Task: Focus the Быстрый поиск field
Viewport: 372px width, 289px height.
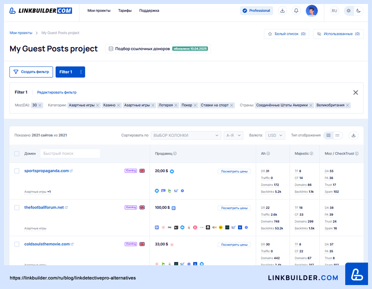Action: coord(70,153)
